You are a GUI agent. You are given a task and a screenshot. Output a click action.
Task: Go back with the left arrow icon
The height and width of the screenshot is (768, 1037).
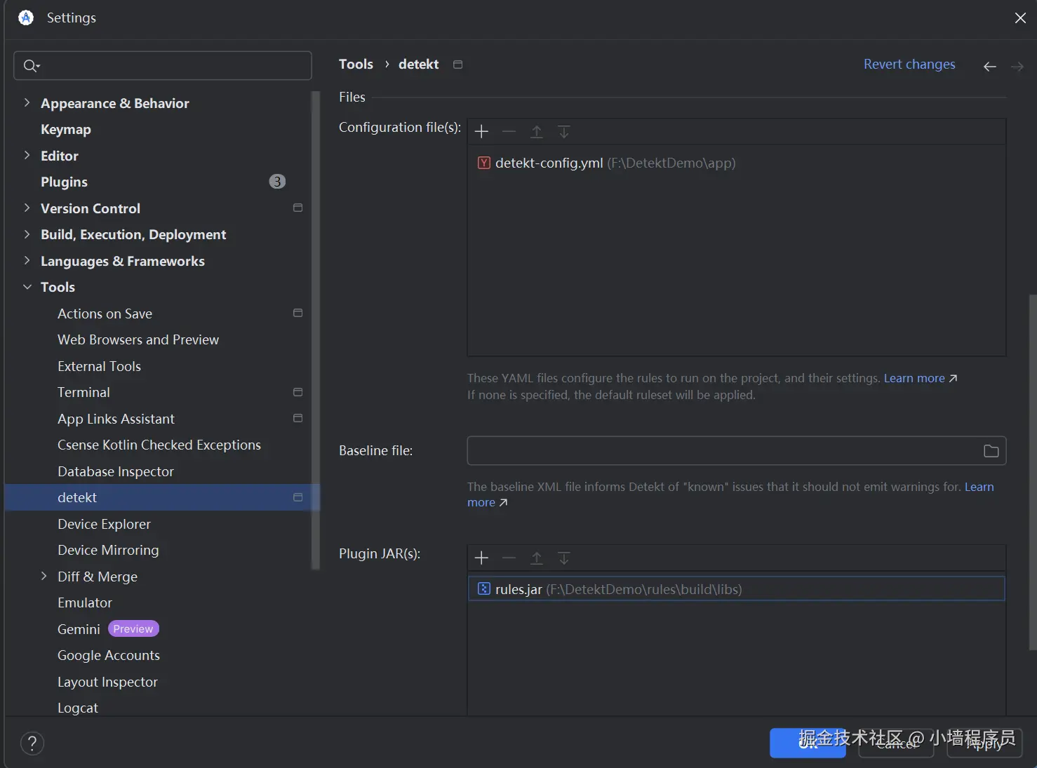tap(990, 67)
